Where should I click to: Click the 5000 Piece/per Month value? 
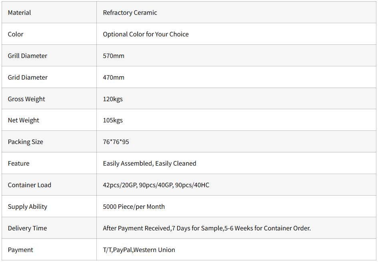(x=134, y=206)
